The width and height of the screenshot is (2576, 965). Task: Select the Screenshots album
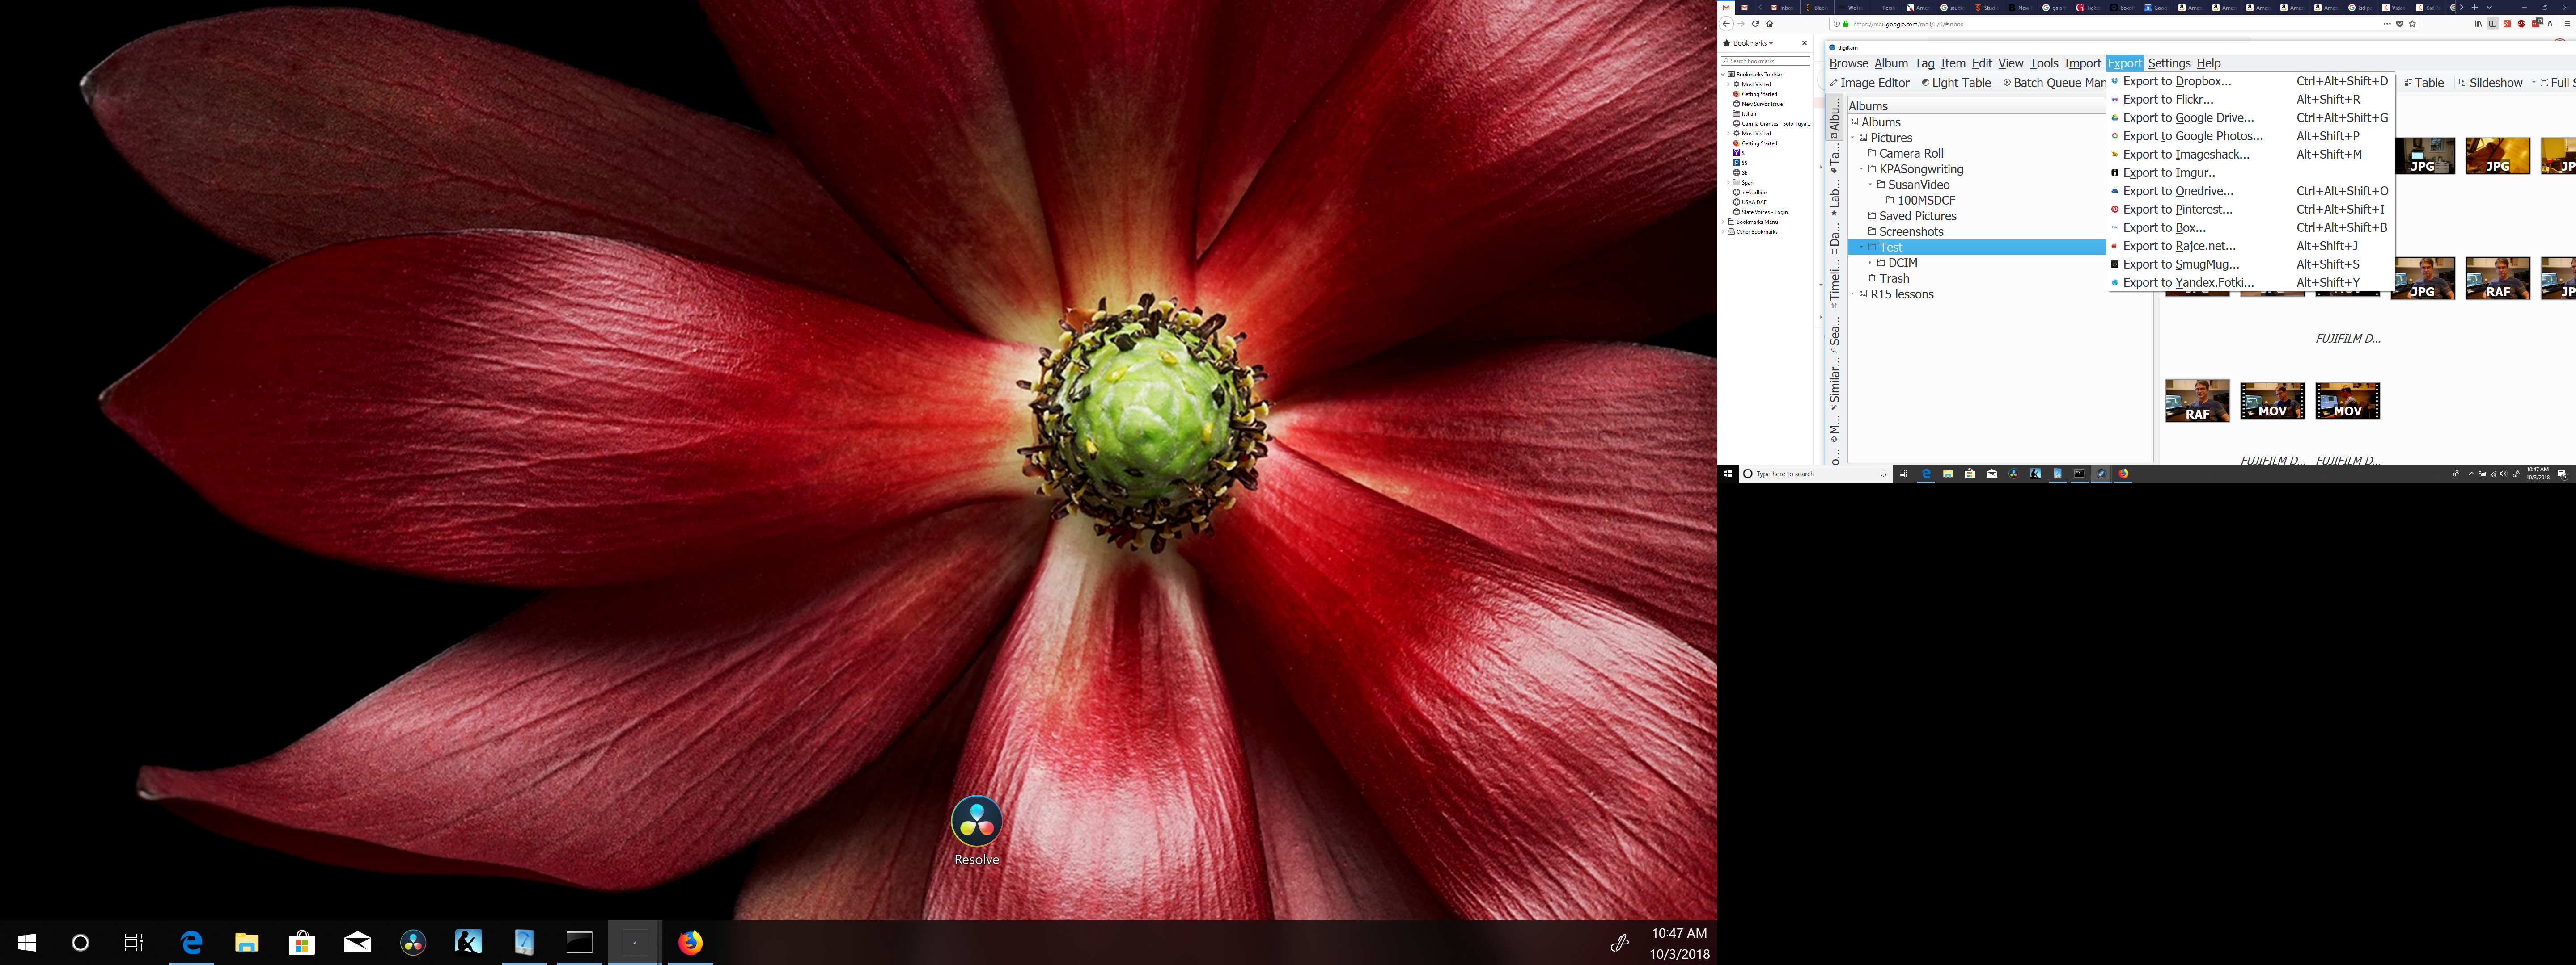tap(1910, 232)
